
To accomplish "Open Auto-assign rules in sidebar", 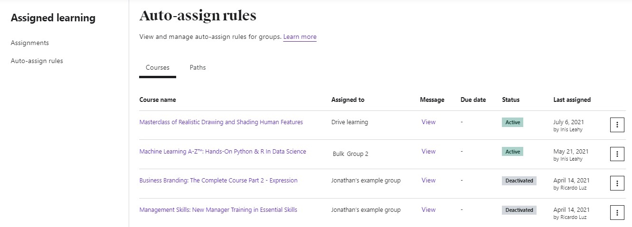I will tap(37, 61).
